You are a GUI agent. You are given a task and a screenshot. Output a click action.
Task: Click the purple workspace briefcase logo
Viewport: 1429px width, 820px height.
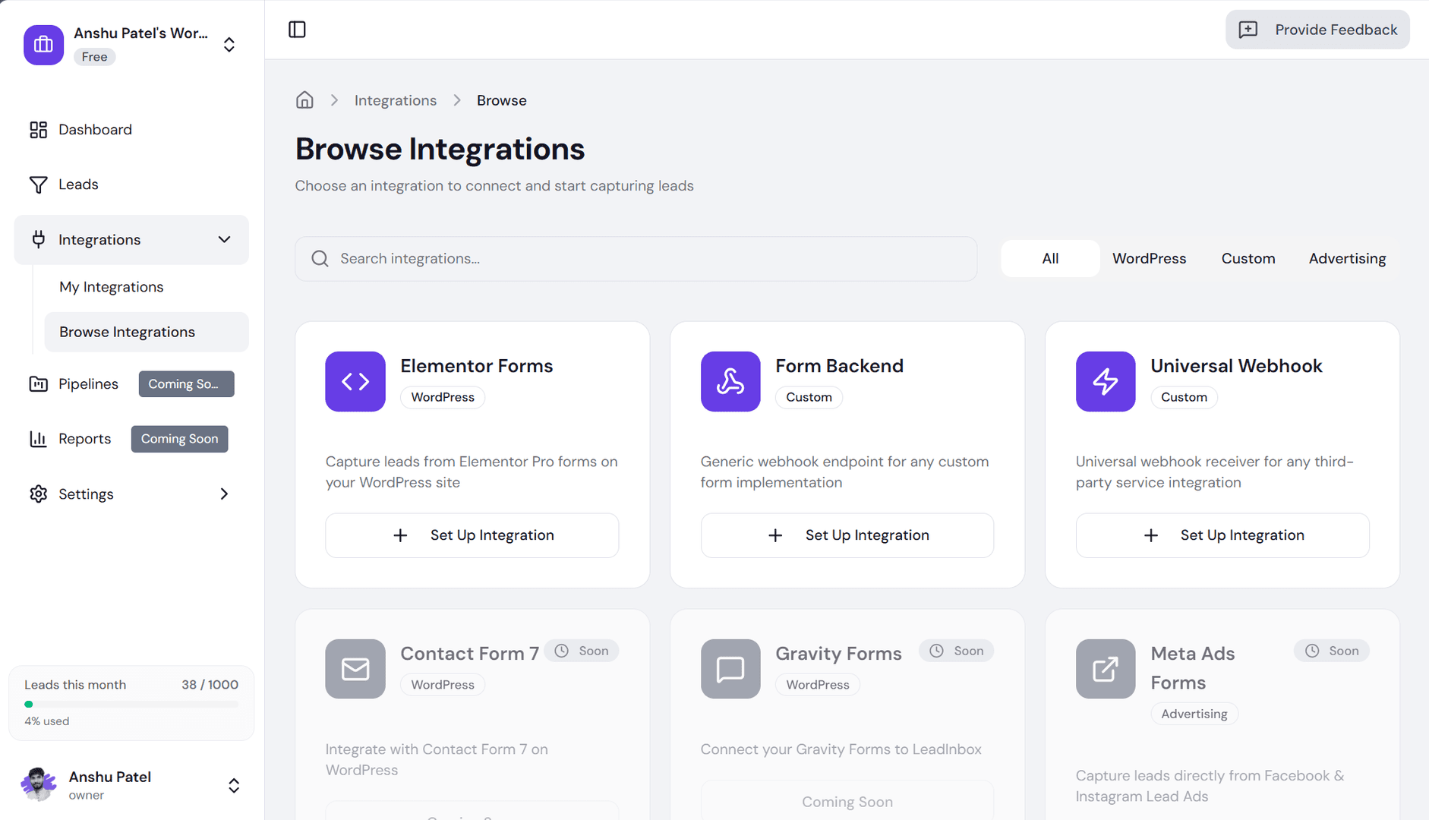point(43,45)
